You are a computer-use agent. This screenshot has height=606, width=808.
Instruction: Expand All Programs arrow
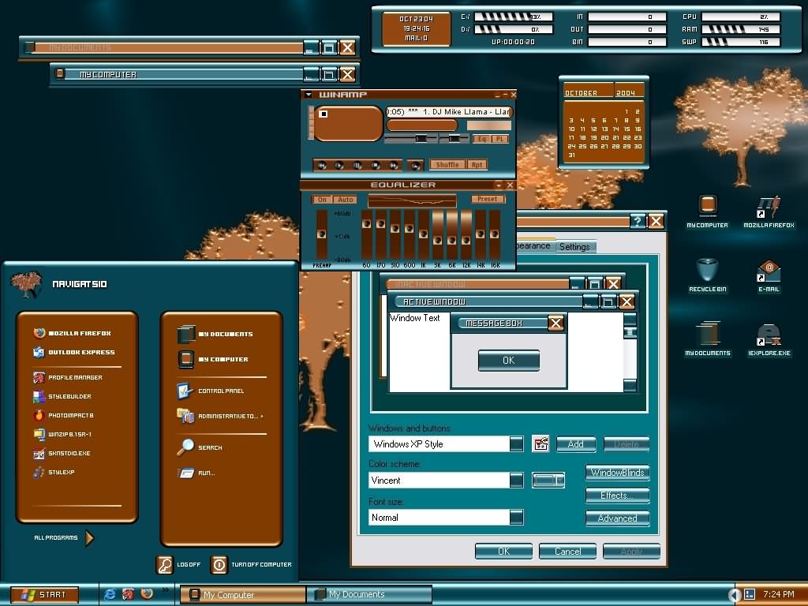(90, 538)
